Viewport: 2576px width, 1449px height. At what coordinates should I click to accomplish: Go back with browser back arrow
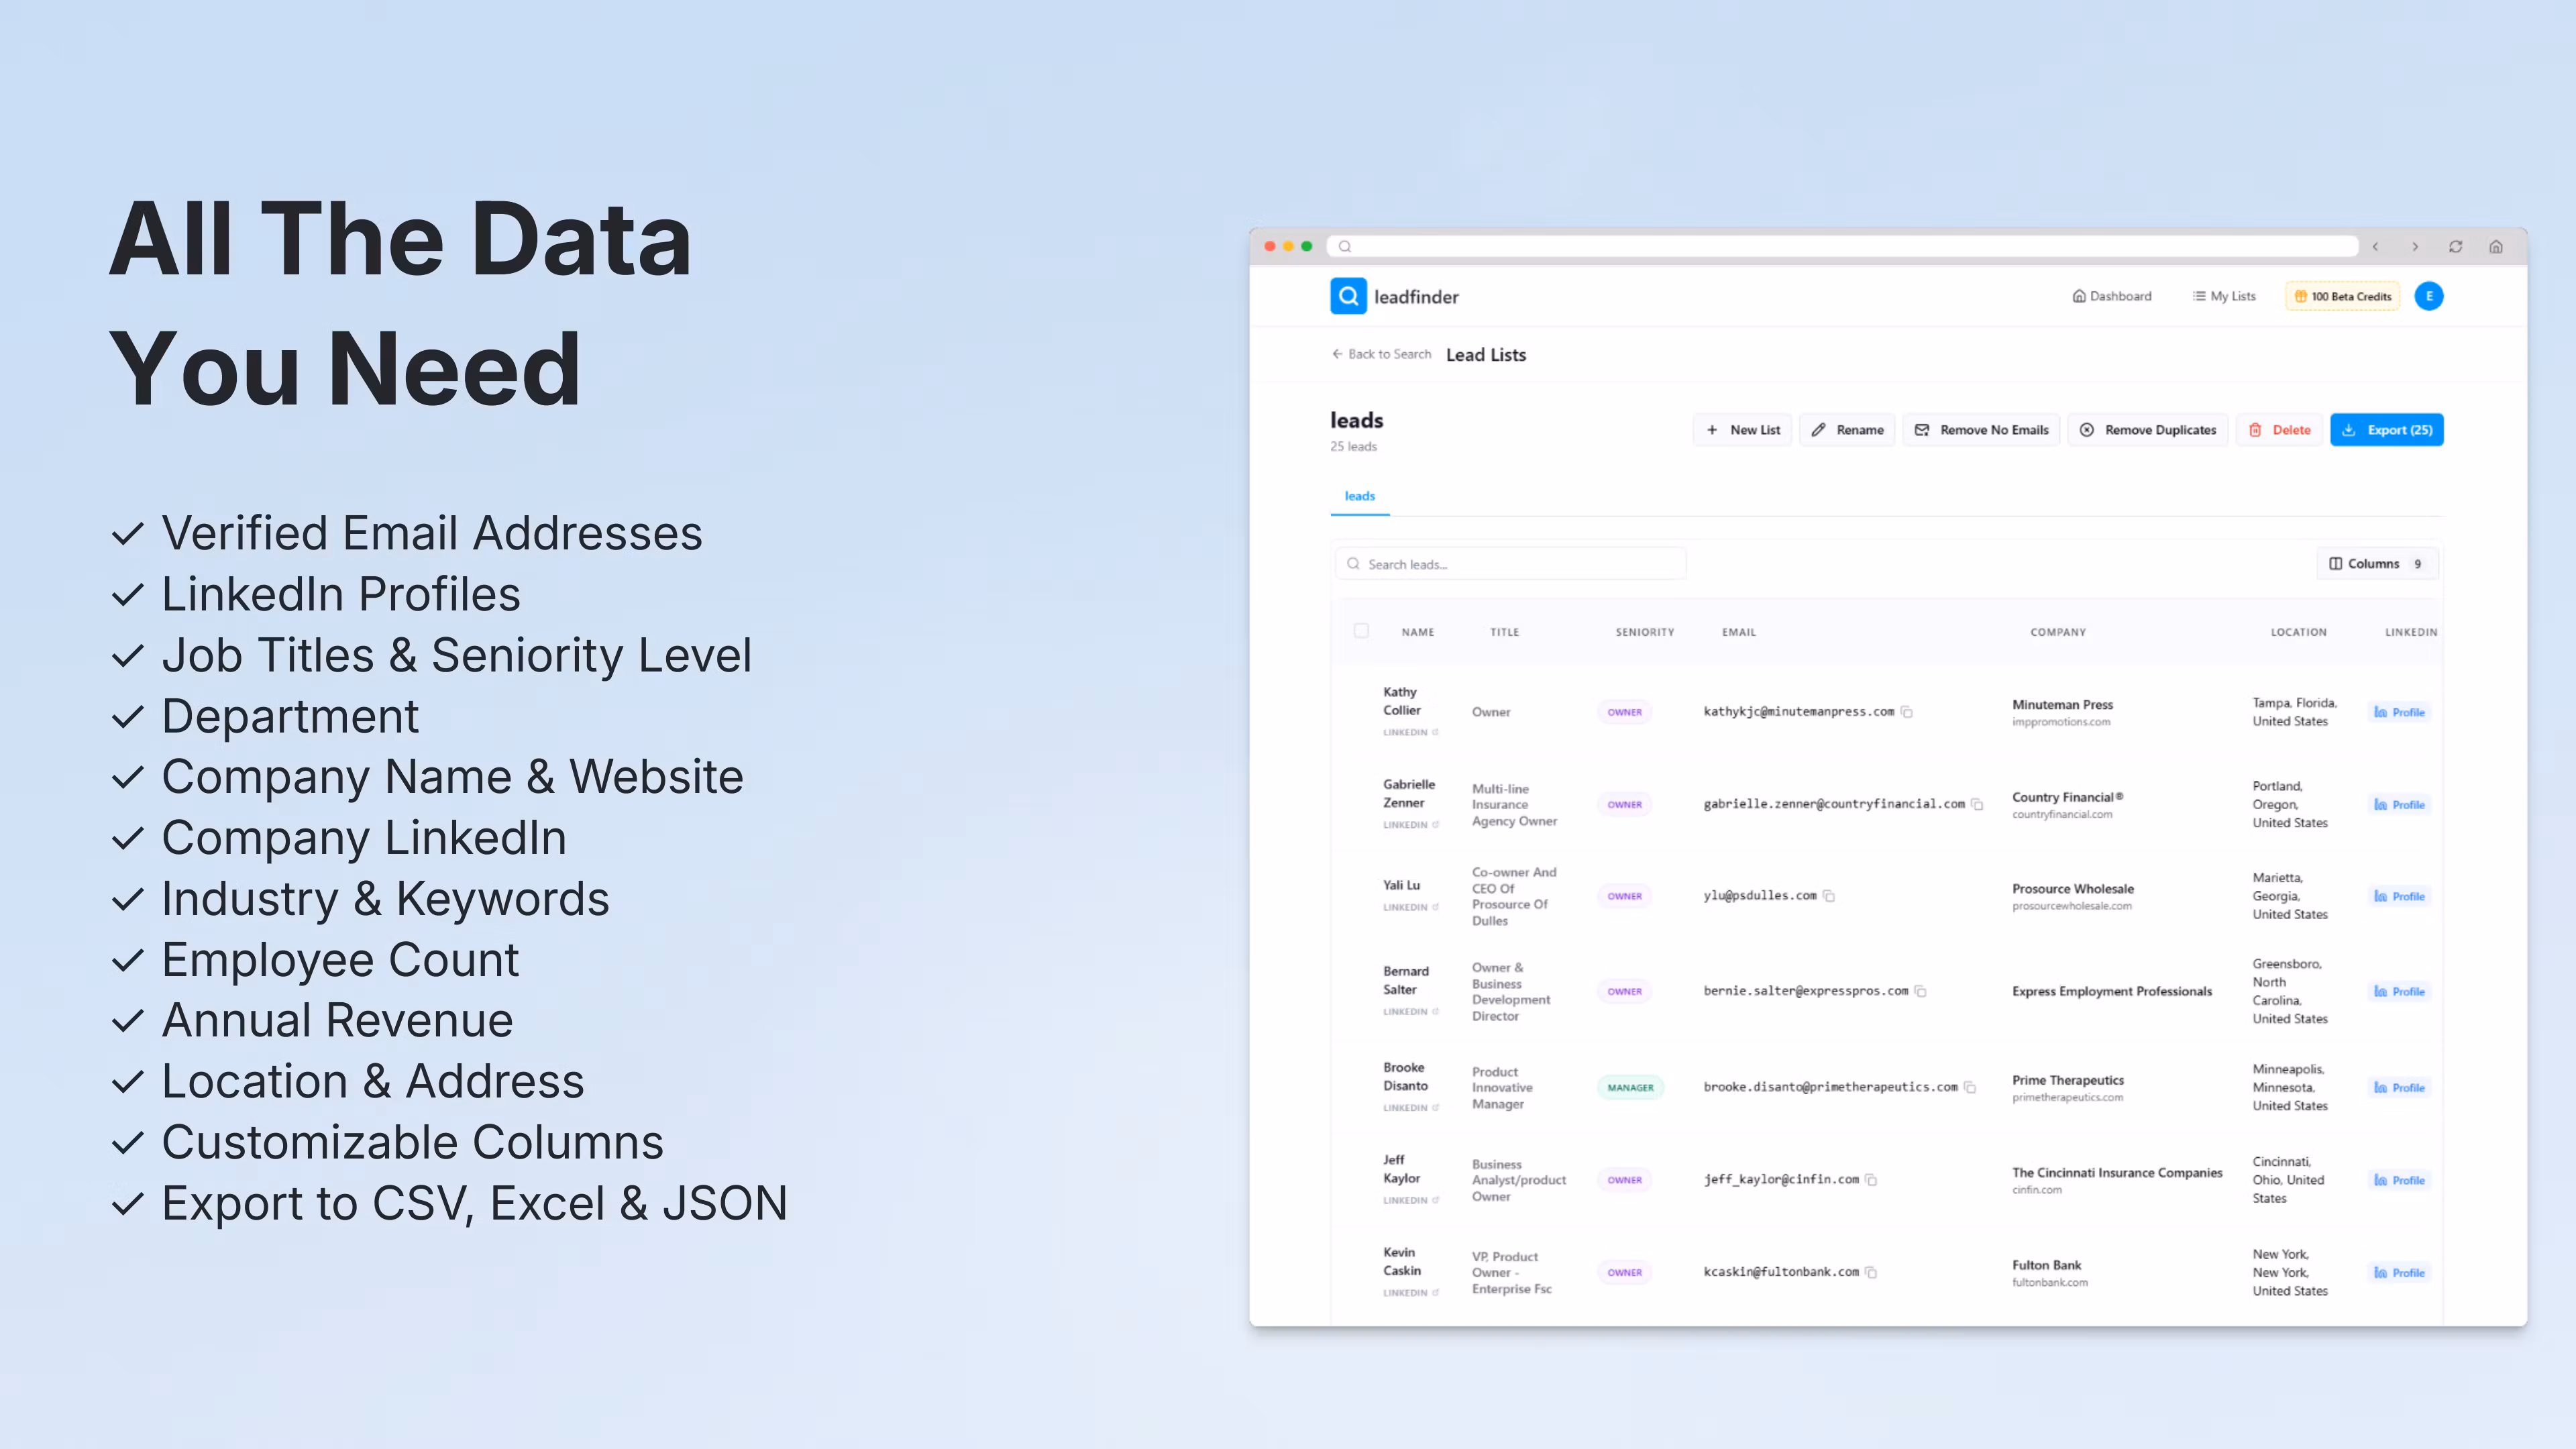coord(2375,247)
